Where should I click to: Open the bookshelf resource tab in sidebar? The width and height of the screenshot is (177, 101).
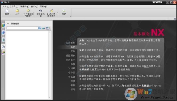tap(3, 25)
